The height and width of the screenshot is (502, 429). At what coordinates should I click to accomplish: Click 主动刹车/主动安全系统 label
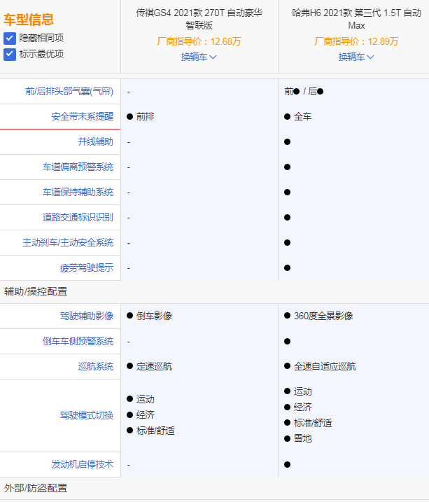coord(68,243)
